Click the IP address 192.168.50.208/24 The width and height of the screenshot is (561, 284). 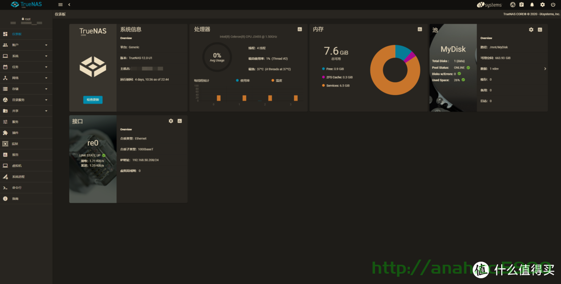(x=145, y=160)
